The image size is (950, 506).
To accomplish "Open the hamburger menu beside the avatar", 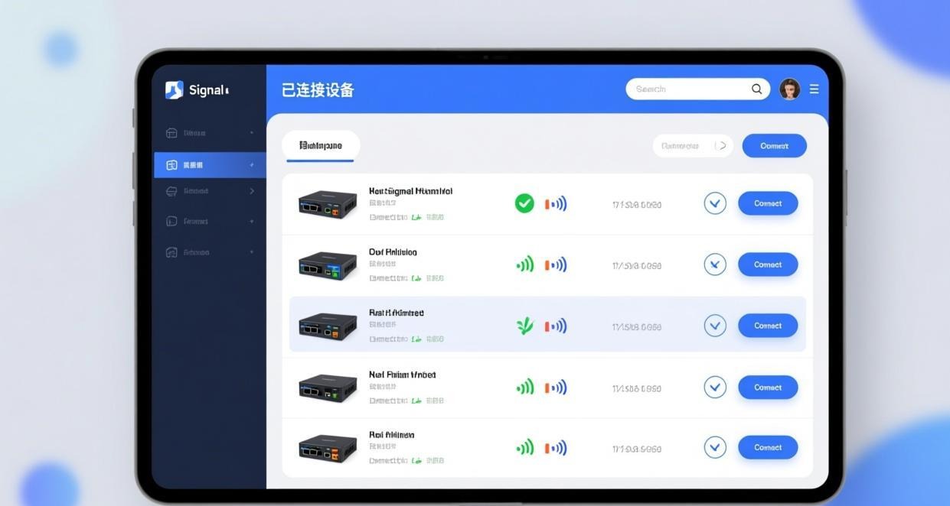I will pyautogui.click(x=814, y=89).
